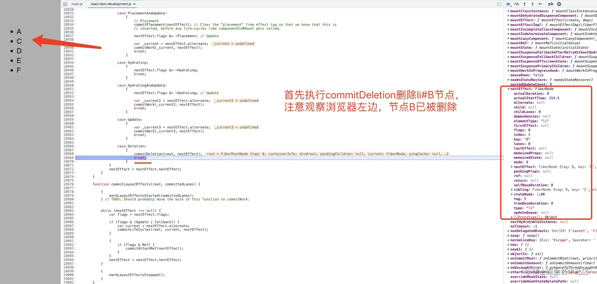Image resolution: width=597 pixels, height=284 pixels.
Task: Step out of current function
Action: [532, 4]
